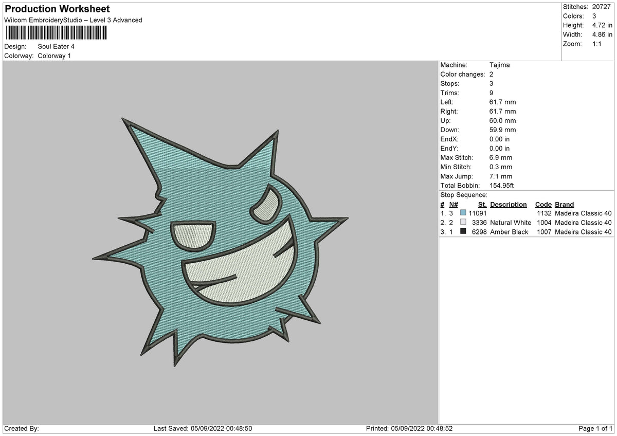Screen dimensions: 617x436
Task: Click 'Natural White' description in stop sequence
Action: coord(511,222)
